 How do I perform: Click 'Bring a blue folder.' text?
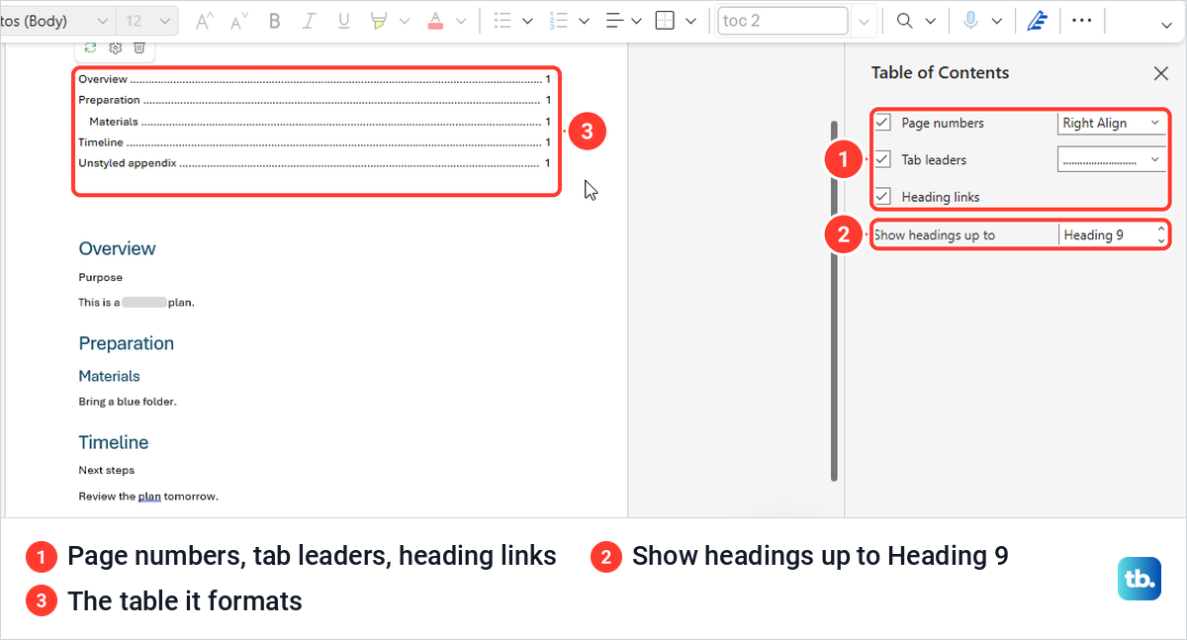coord(128,402)
